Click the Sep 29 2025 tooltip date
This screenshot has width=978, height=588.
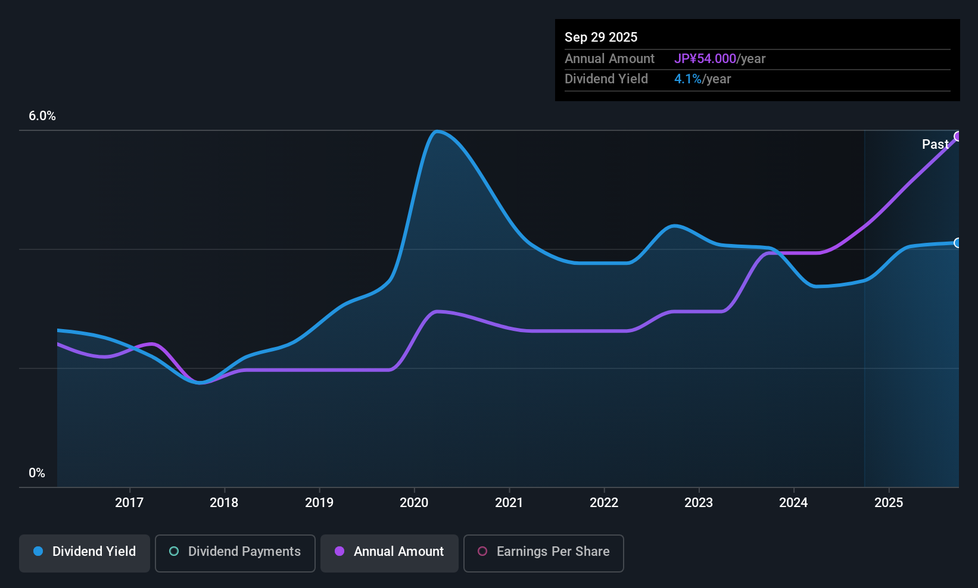coord(601,37)
